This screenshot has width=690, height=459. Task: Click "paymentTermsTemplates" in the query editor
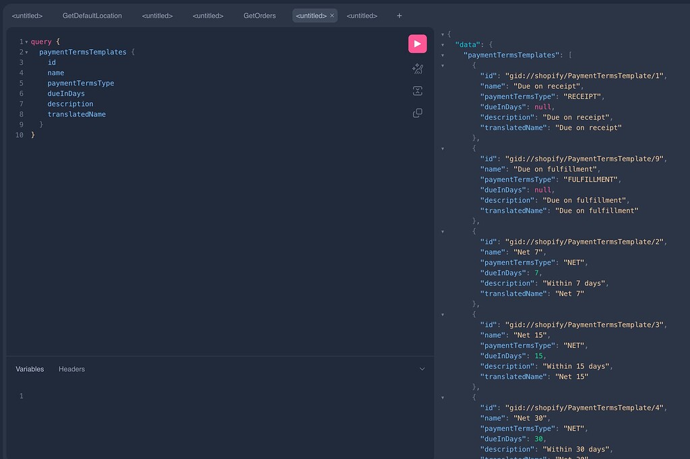tap(83, 52)
